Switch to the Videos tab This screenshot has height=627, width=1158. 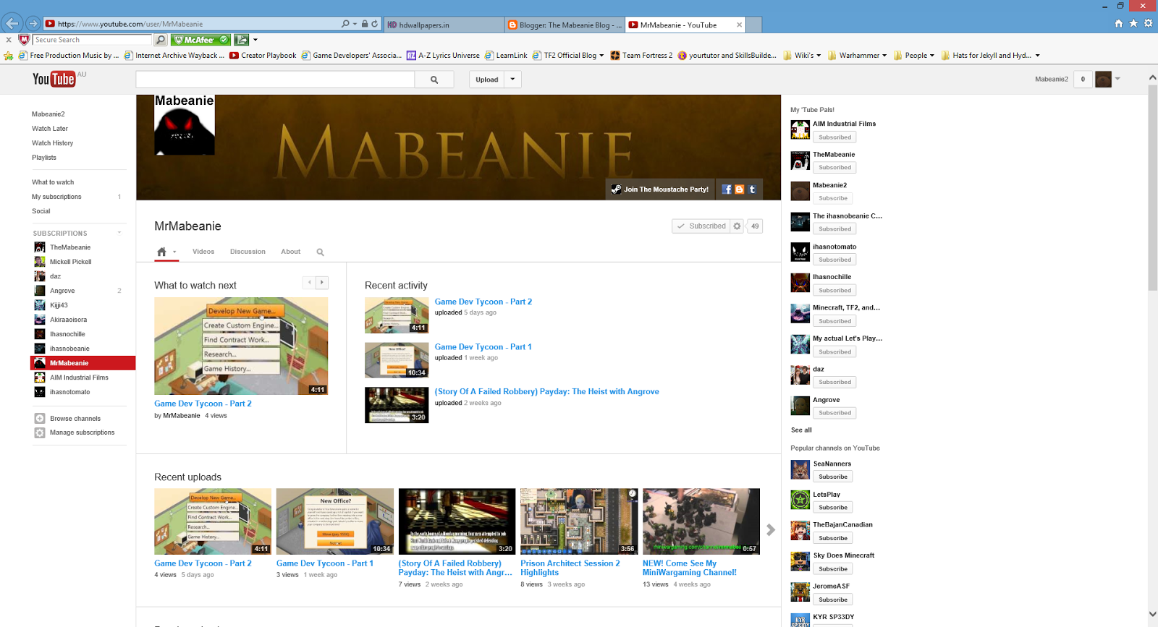click(x=203, y=252)
